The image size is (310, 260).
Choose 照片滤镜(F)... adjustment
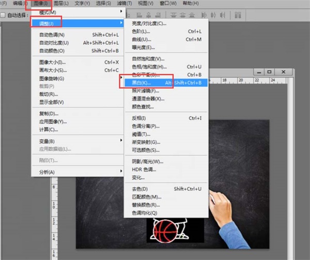click(166, 91)
